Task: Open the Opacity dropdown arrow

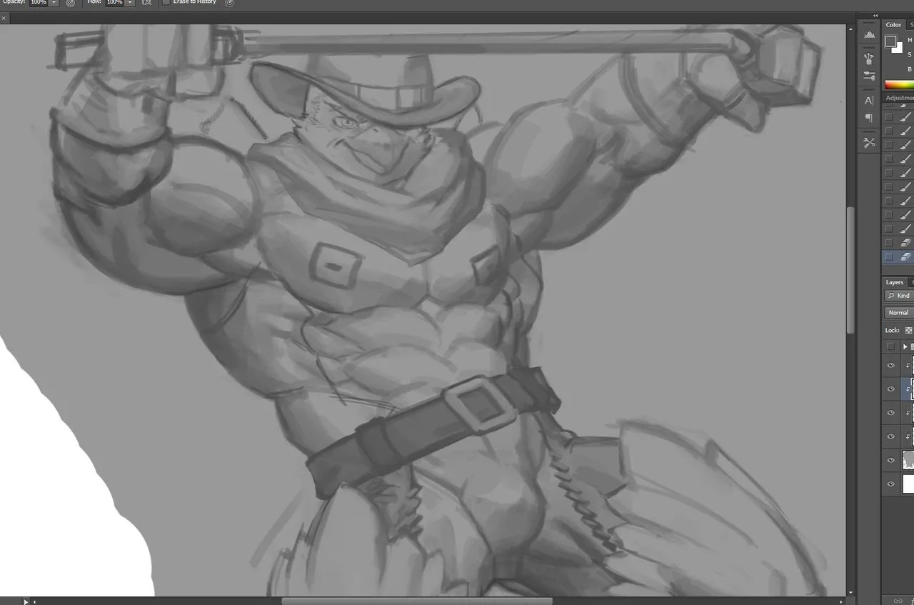Action: point(54,3)
